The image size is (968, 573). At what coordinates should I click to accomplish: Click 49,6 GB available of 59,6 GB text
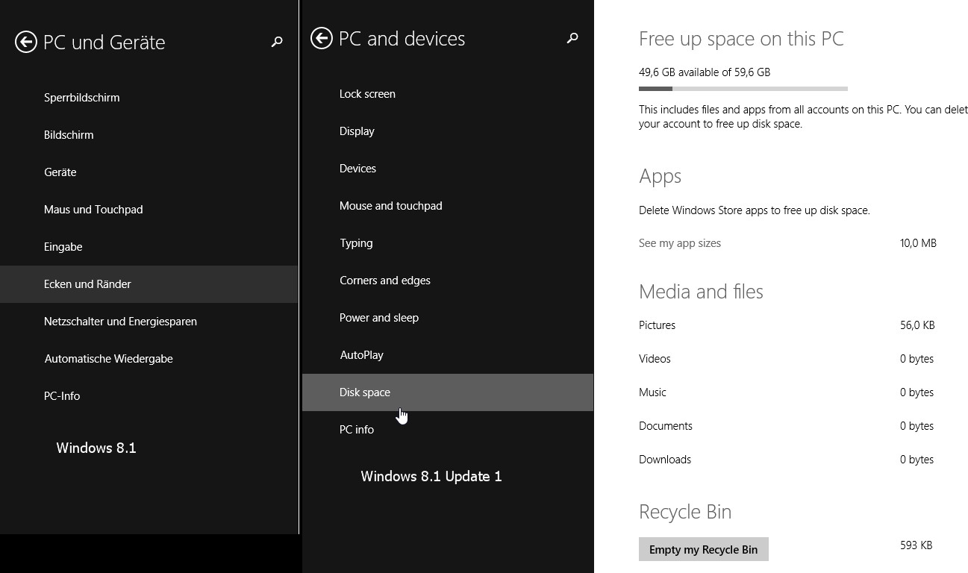705,72
